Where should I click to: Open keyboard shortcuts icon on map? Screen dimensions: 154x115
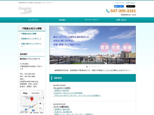tap(31, 113)
